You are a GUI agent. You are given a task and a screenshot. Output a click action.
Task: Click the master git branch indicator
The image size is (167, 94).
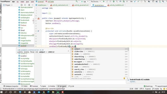tap(156, 89)
